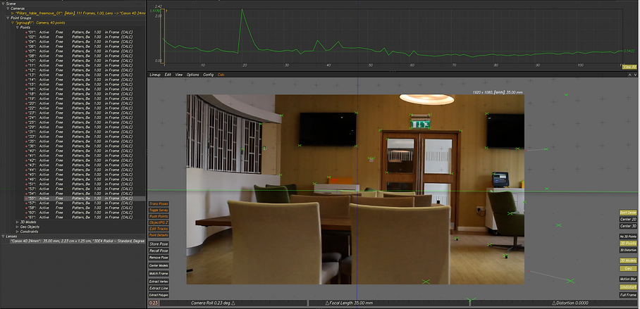Click the Center Models button
640x309 pixels.
159,265
